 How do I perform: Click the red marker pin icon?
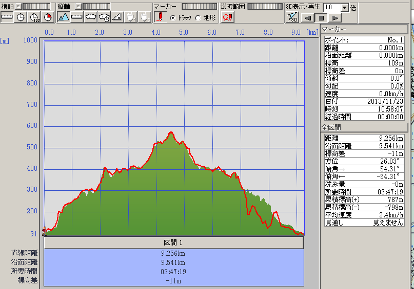pyautogui.click(x=160, y=17)
